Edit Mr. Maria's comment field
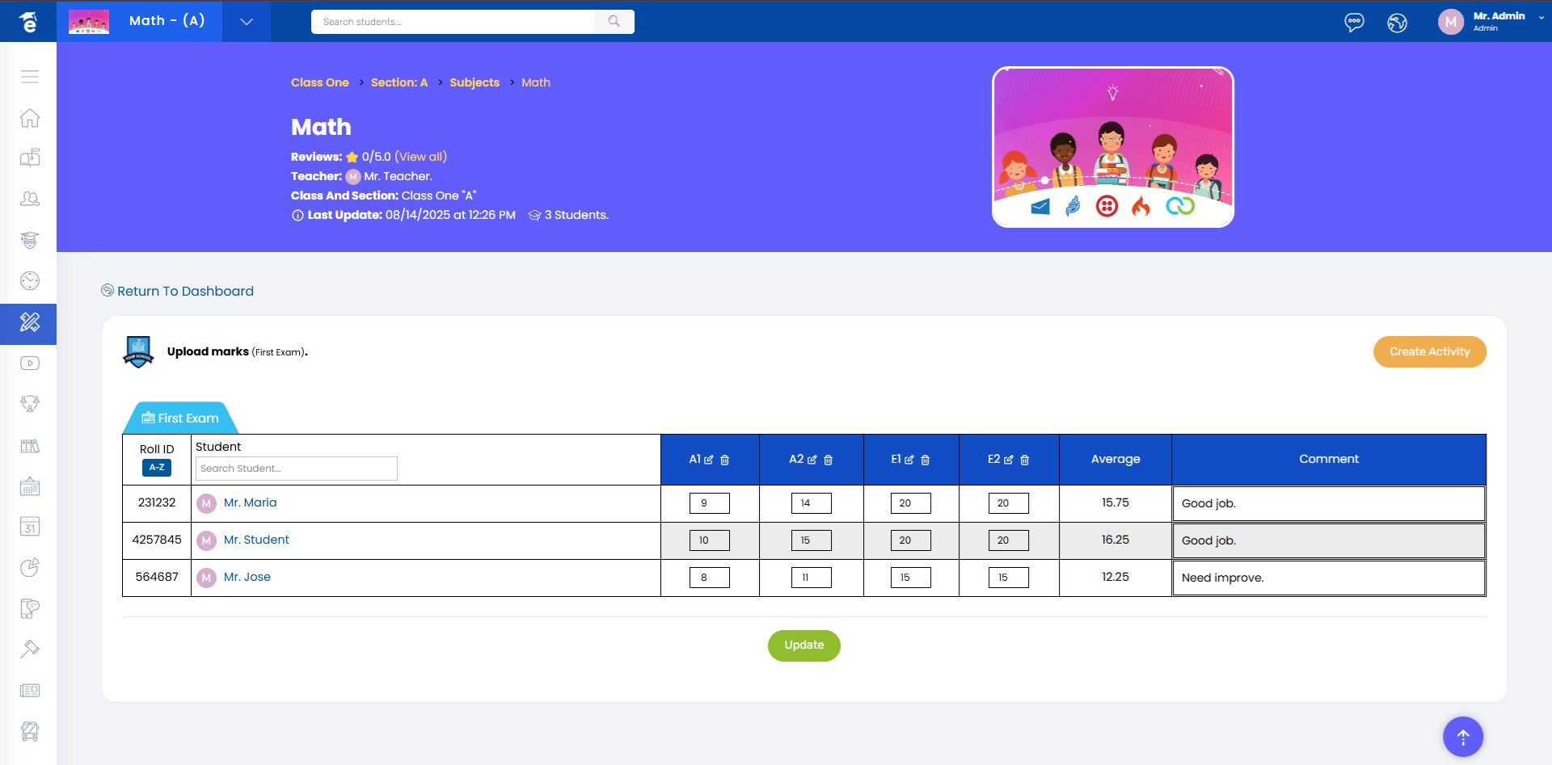 pyautogui.click(x=1329, y=503)
